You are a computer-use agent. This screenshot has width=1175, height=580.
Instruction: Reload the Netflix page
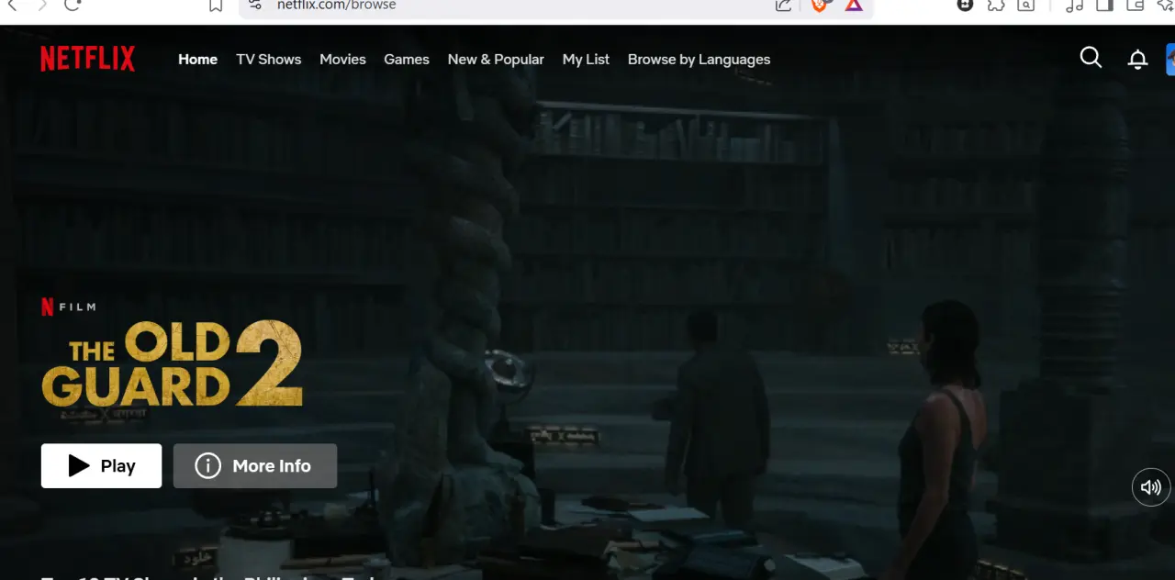[73, 5]
